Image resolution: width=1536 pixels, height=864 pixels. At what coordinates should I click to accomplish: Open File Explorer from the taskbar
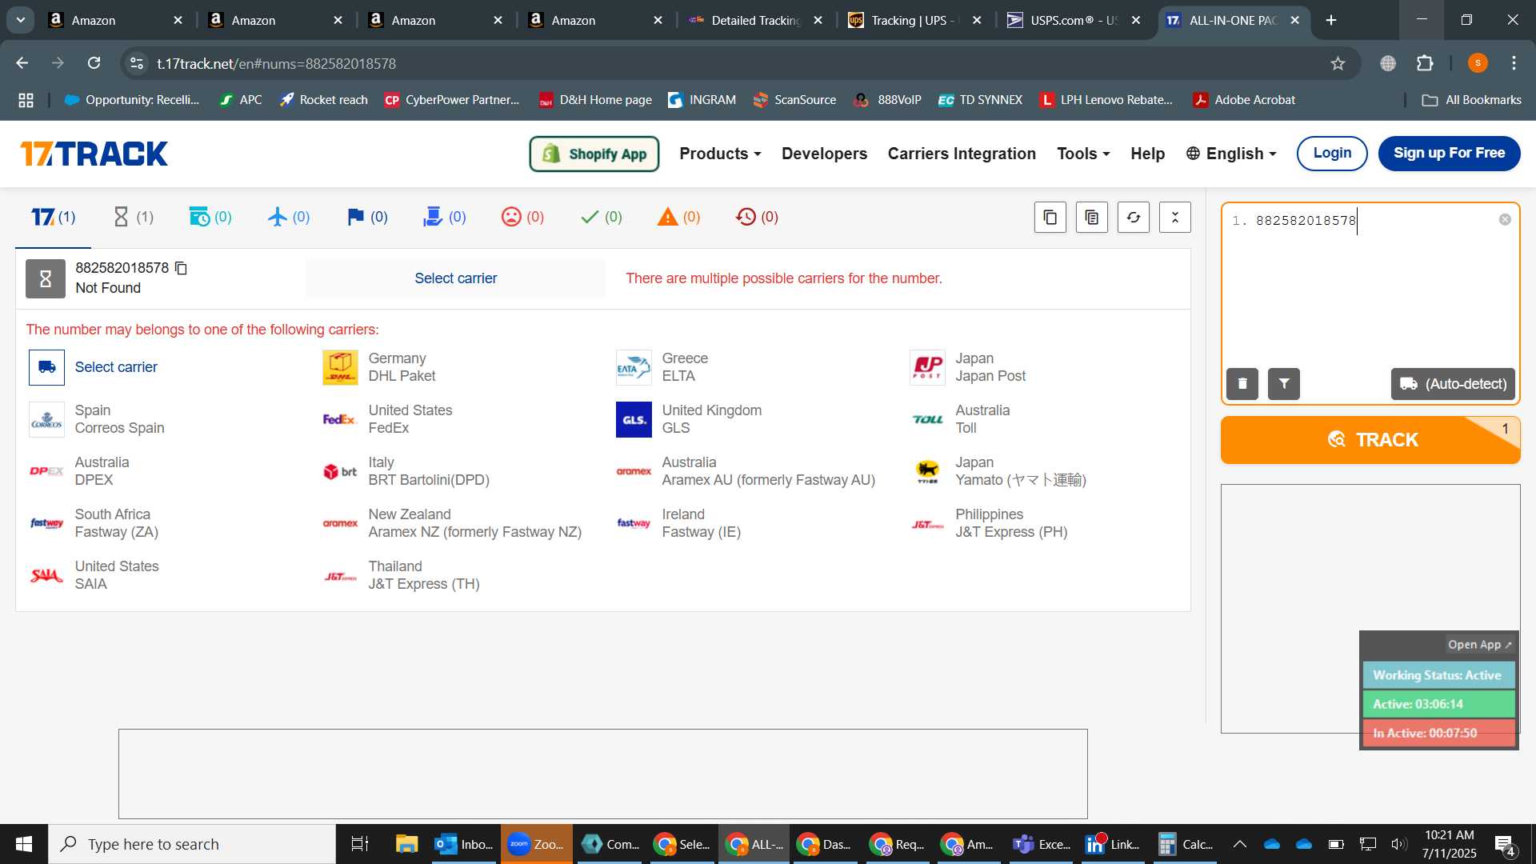point(406,844)
